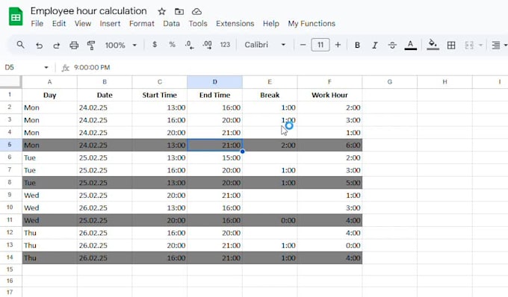Screen dimensions: 508x297
Task: Click Work Hour cell 6:00 in row 5
Action: 329,146
